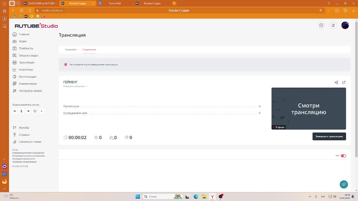Open File Explorer from the taskbar
358x201 pixels.
click(204, 197)
